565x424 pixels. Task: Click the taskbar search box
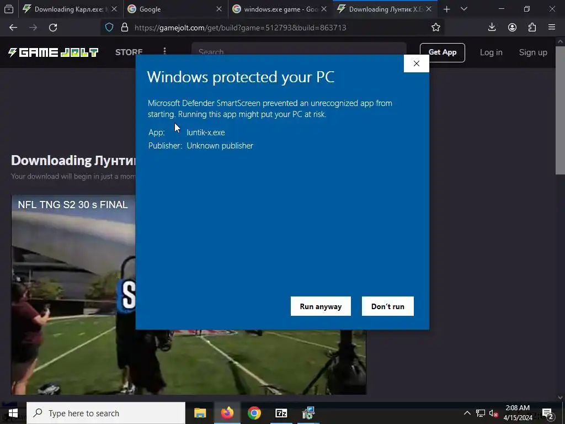tap(106, 413)
